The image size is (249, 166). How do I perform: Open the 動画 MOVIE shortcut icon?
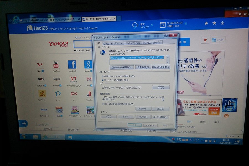(x=59, y=110)
